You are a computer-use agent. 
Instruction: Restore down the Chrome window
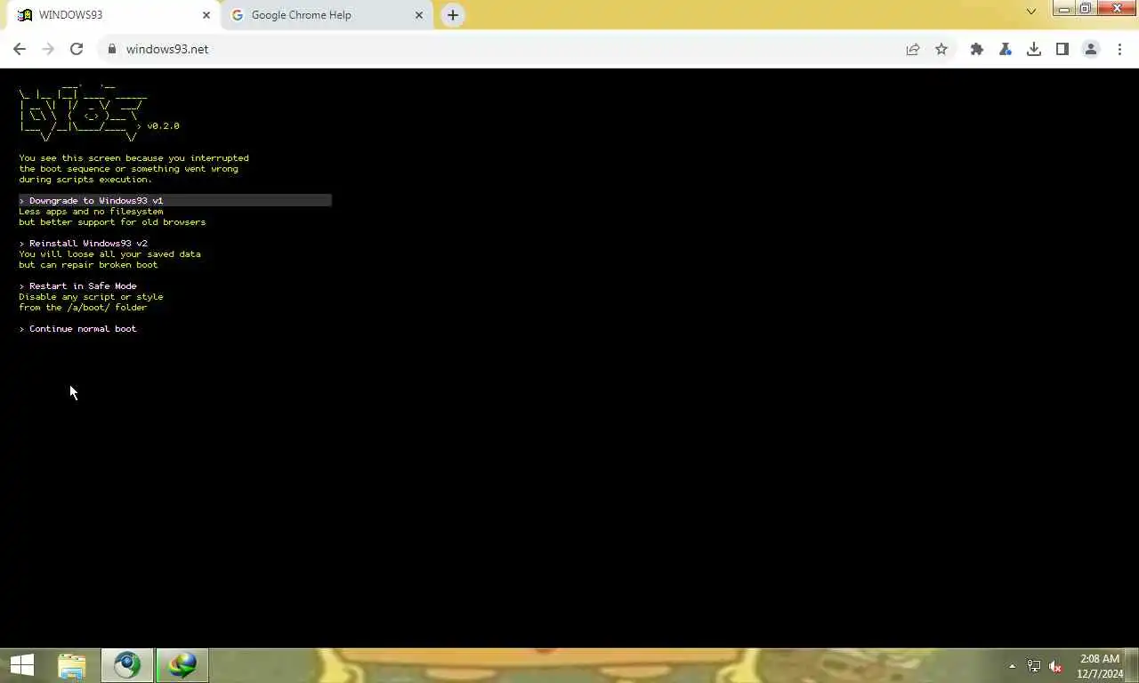tap(1086, 9)
